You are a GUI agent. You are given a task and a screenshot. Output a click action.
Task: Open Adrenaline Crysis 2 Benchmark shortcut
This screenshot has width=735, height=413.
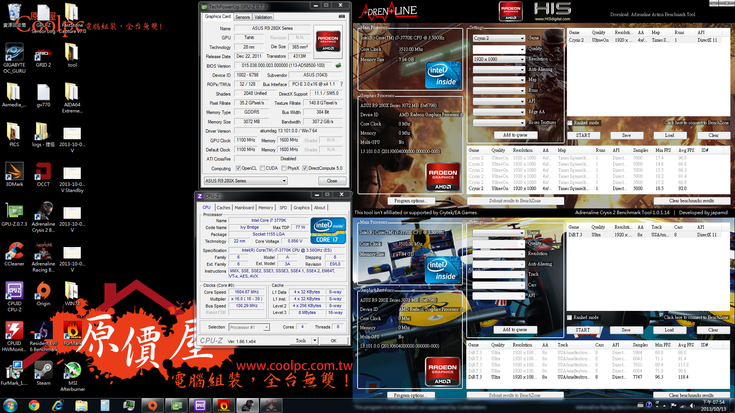pos(43,216)
